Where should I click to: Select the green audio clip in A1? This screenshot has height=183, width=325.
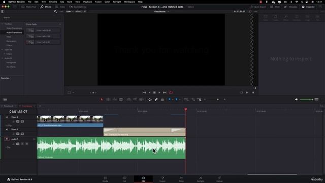point(111,148)
